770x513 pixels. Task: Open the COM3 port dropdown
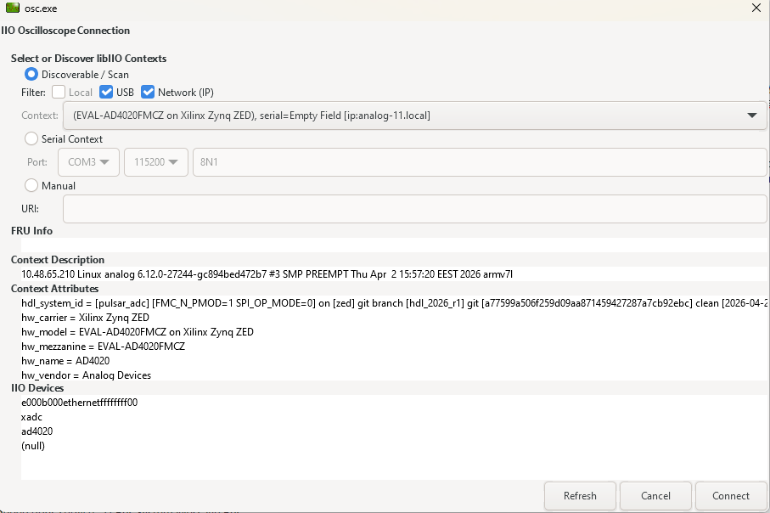click(x=89, y=162)
